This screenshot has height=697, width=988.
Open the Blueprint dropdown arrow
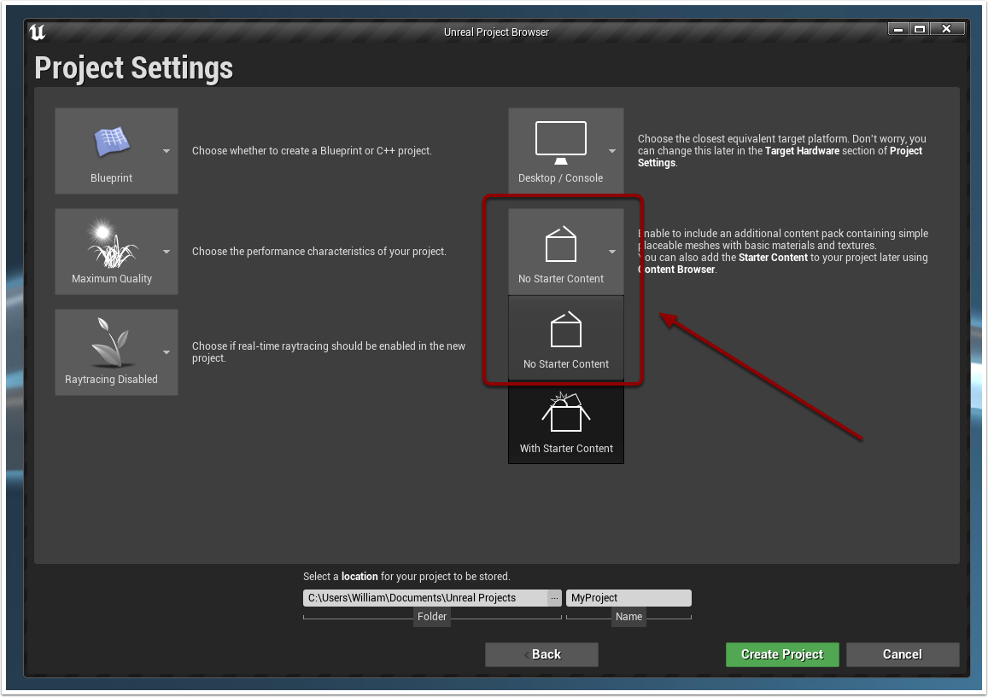click(x=167, y=151)
